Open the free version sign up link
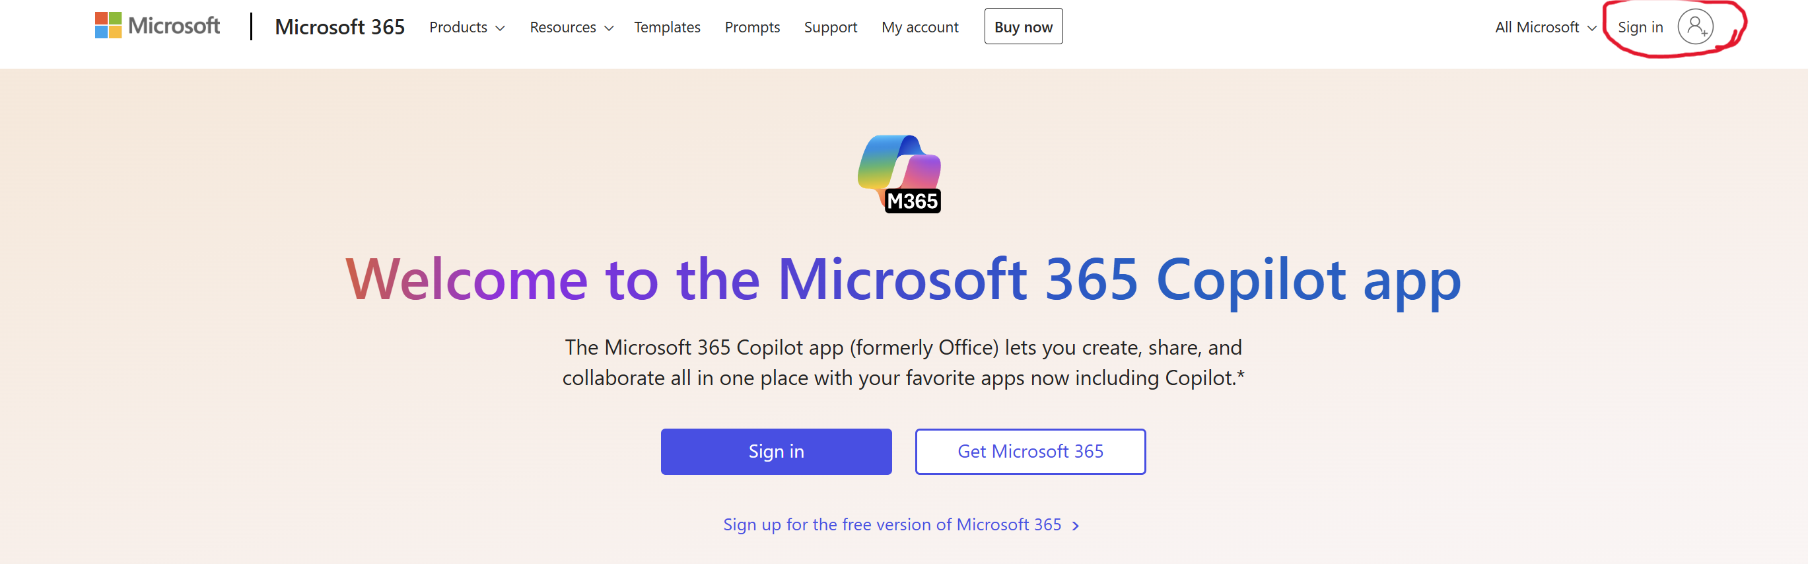The width and height of the screenshot is (1808, 564). [892, 524]
